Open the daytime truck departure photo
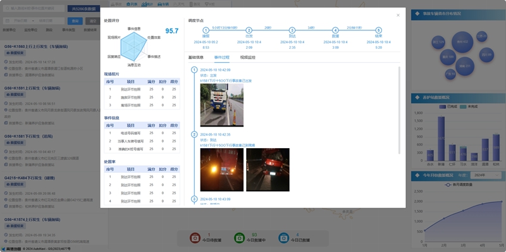Image resolution: width=506 pixels, height=252 pixels. [222, 105]
